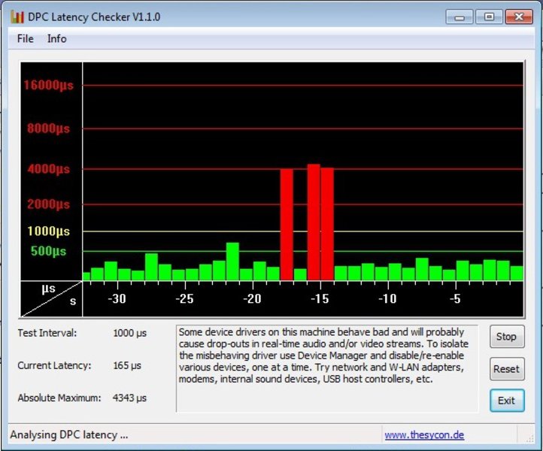Click the DPC Latency Checker title bar icon
This screenshot has height=451, width=543.
pos(17,17)
